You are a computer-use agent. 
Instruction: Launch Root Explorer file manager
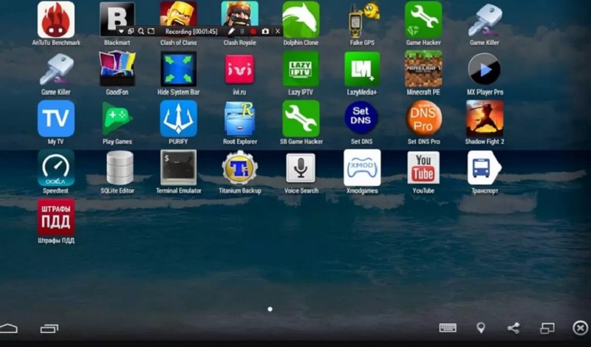pos(239,118)
